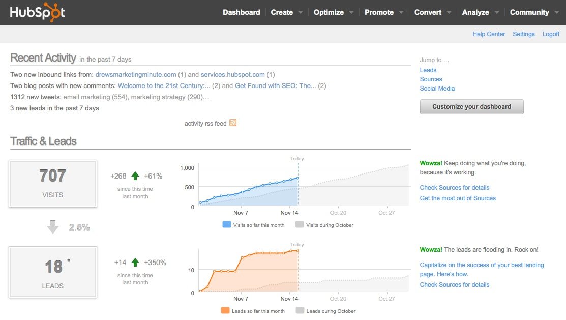Open the activity RSS feed icon
The height and width of the screenshot is (320, 566).
click(233, 123)
